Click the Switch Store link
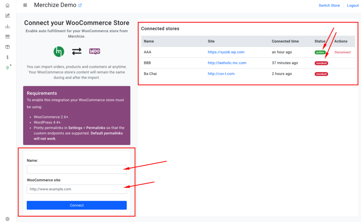The image size is (361, 222). point(329,5)
